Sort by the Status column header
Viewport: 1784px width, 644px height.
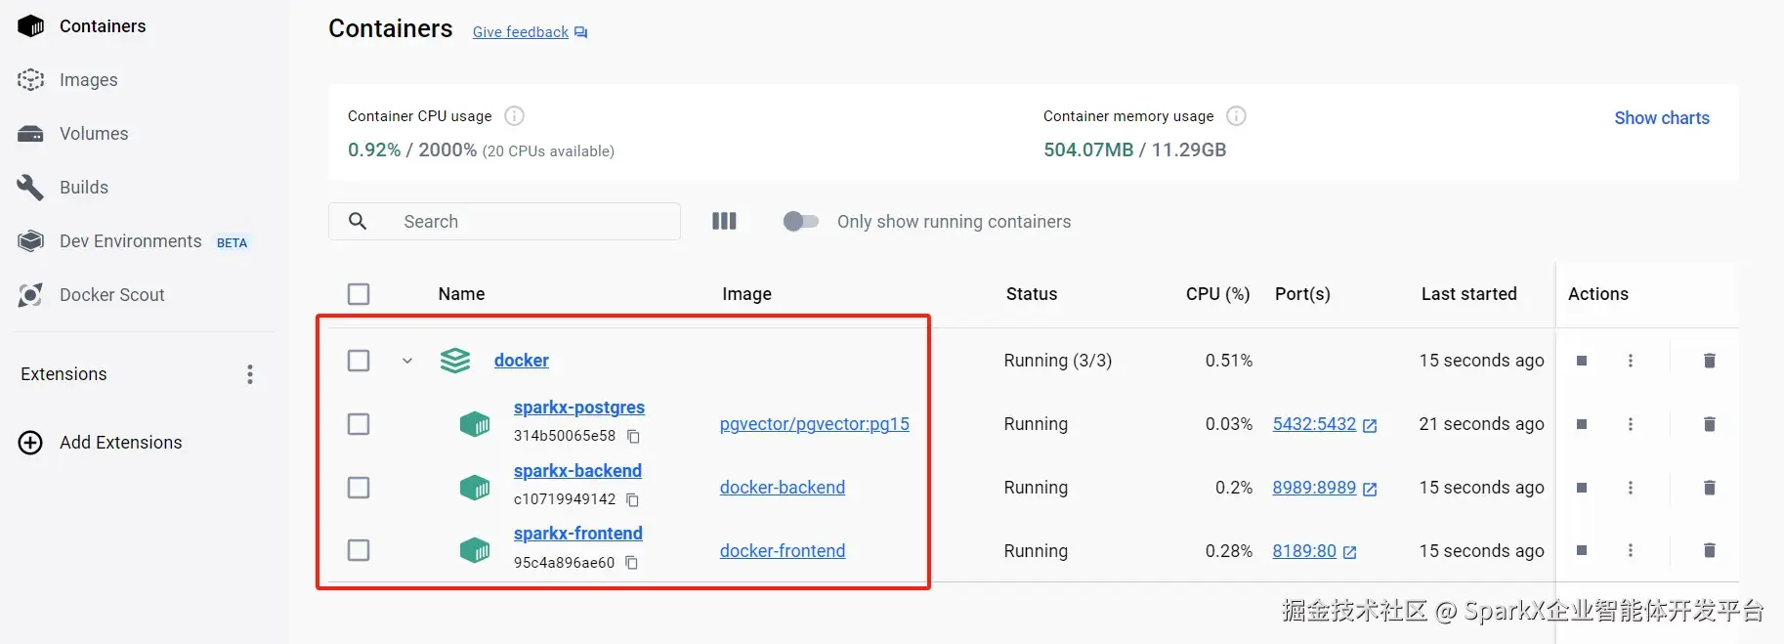coord(1032,294)
